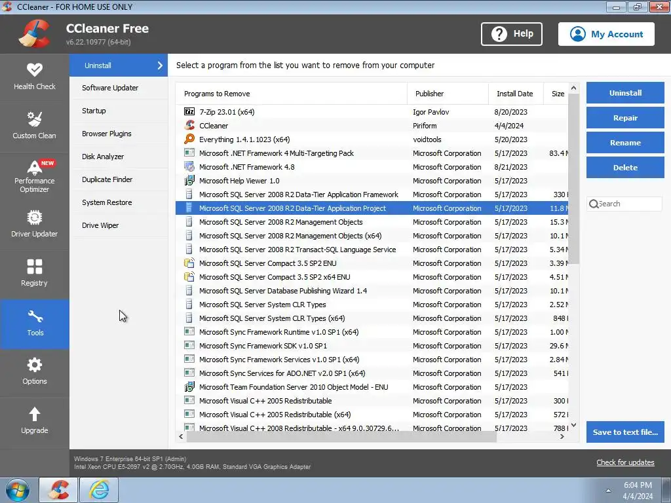Click the 7-Zip program icon in the list
The height and width of the screenshot is (503, 671).
pyautogui.click(x=189, y=111)
